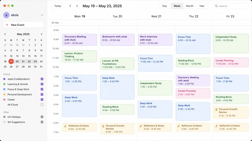Viewport: 252px width, 141px height.
Task: Open Friday Independent Study event
Action: pyautogui.click(x=231, y=44)
